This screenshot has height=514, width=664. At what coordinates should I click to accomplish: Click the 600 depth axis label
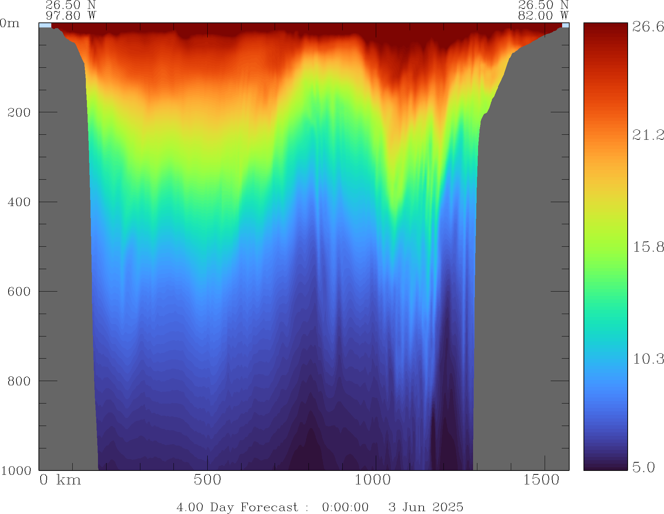click(19, 292)
